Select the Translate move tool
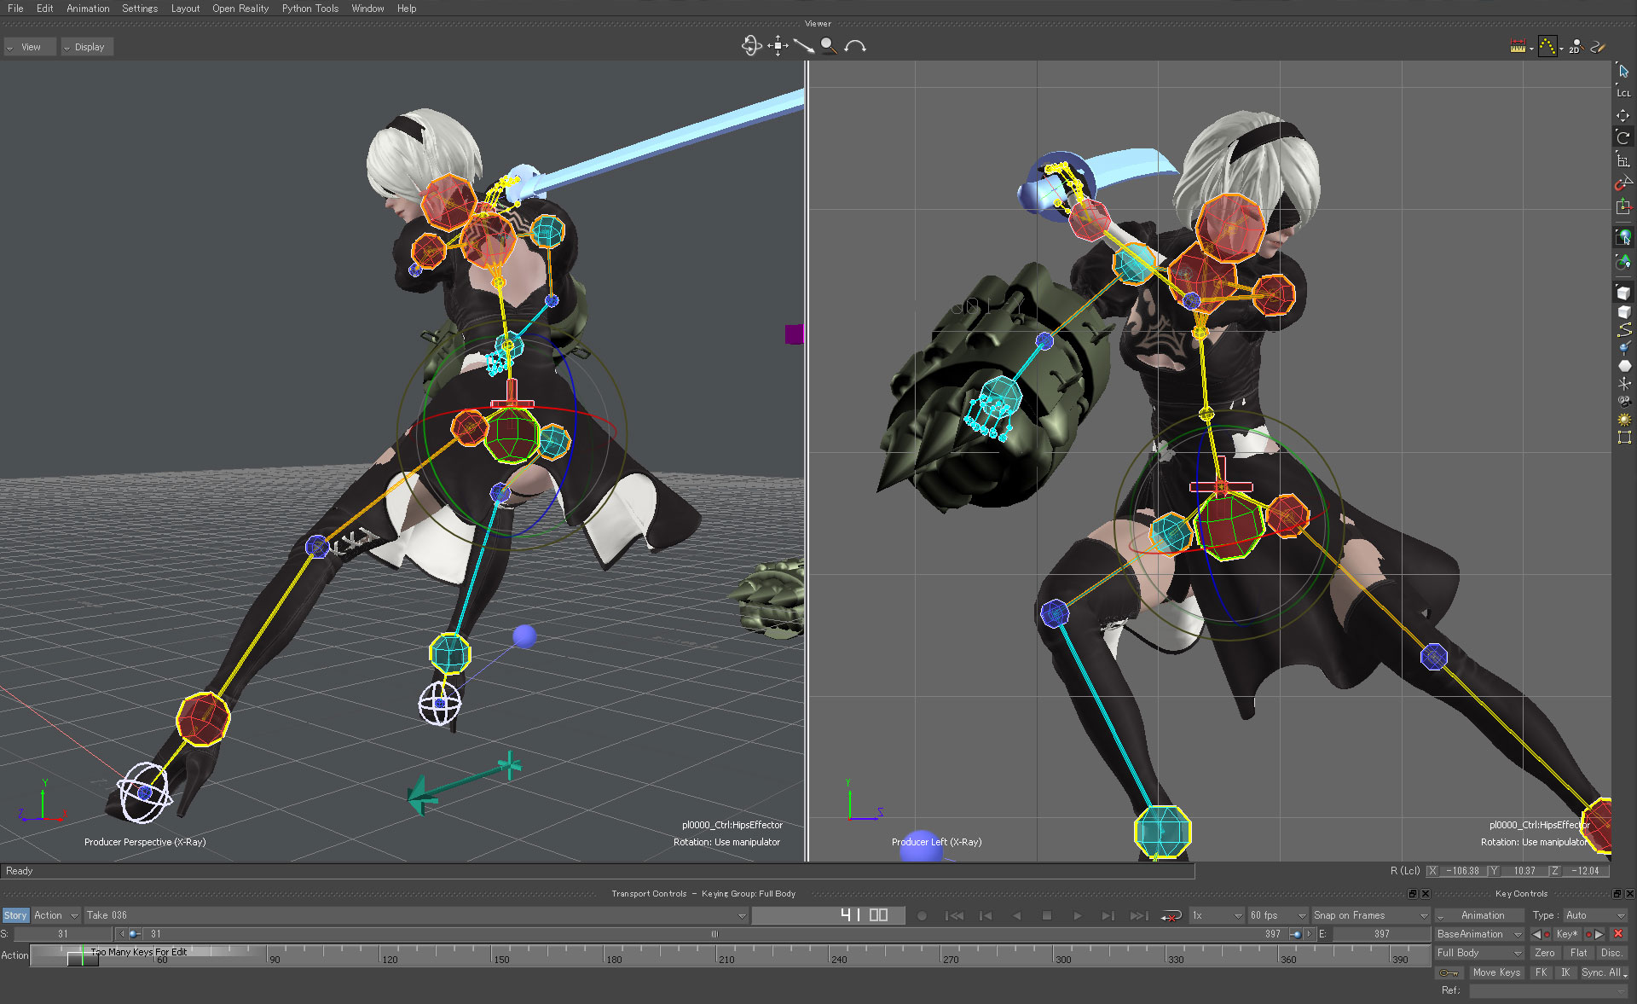Image resolution: width=1637 pixels, height=1004 pixels. pyautogui.click(x=1623, y=115)
